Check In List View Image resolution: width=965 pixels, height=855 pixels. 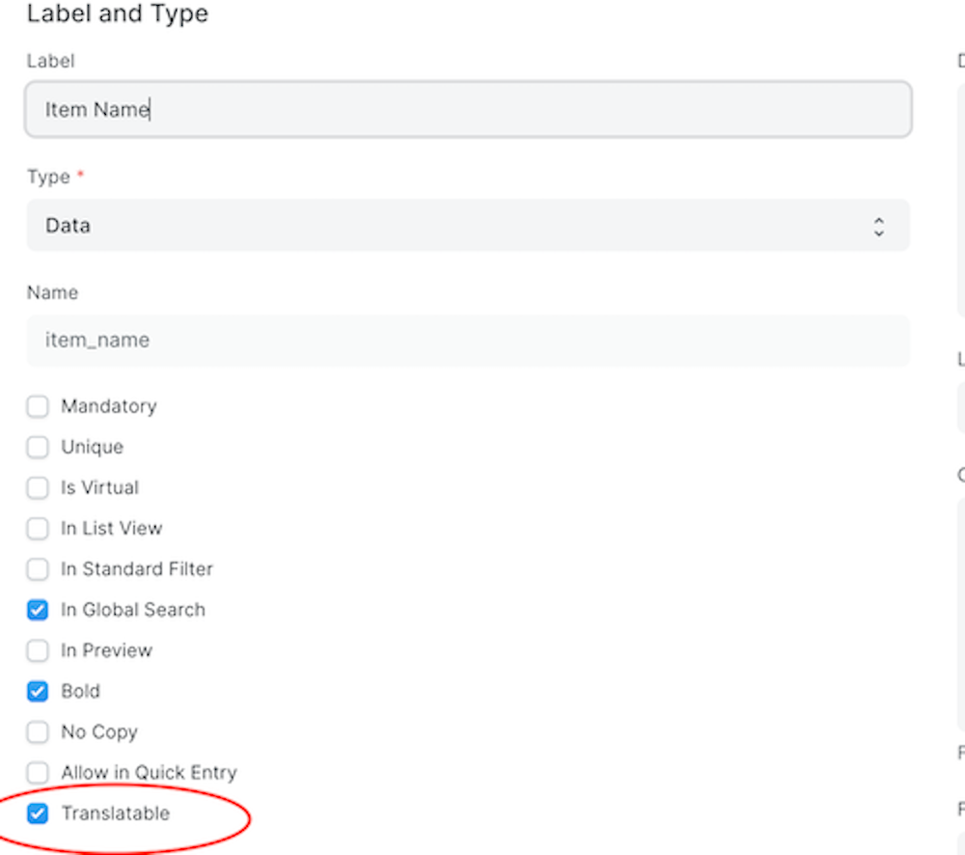[37, 528]
